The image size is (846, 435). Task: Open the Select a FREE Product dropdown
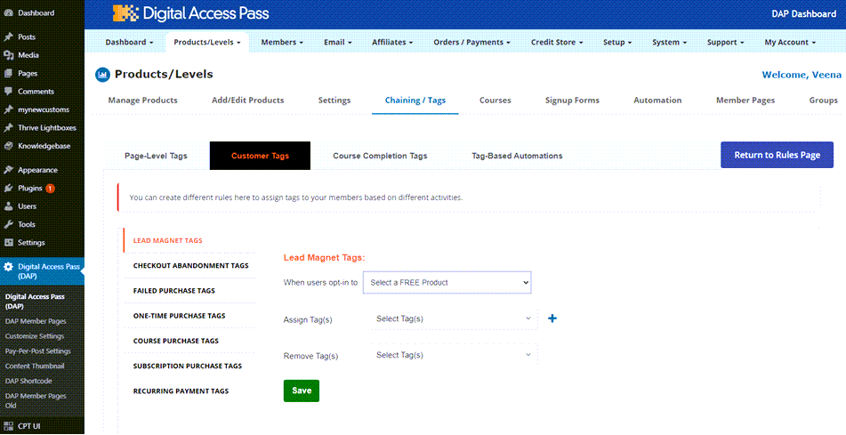coord(447,282)
